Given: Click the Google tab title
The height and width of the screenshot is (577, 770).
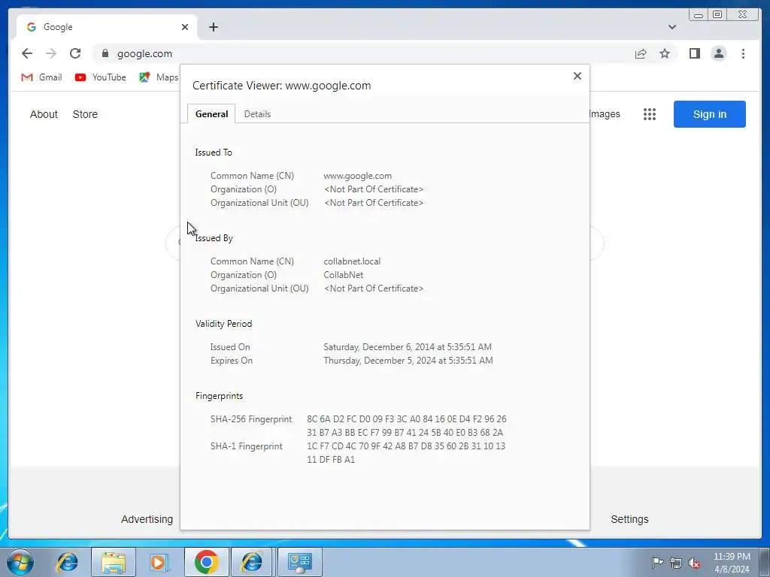Looking at the screenshot, I should tap(58, 27).
